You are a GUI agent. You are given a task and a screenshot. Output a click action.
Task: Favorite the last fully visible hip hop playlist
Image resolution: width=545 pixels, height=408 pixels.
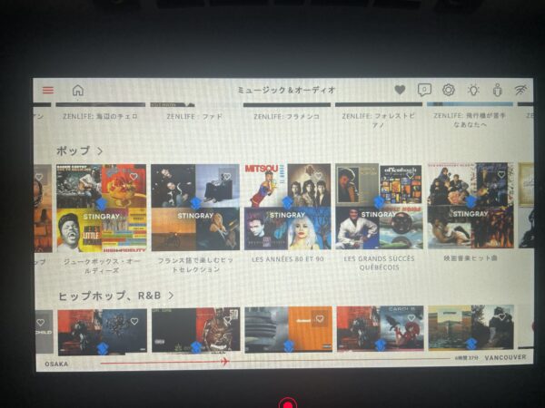click(x=502, y=316)
